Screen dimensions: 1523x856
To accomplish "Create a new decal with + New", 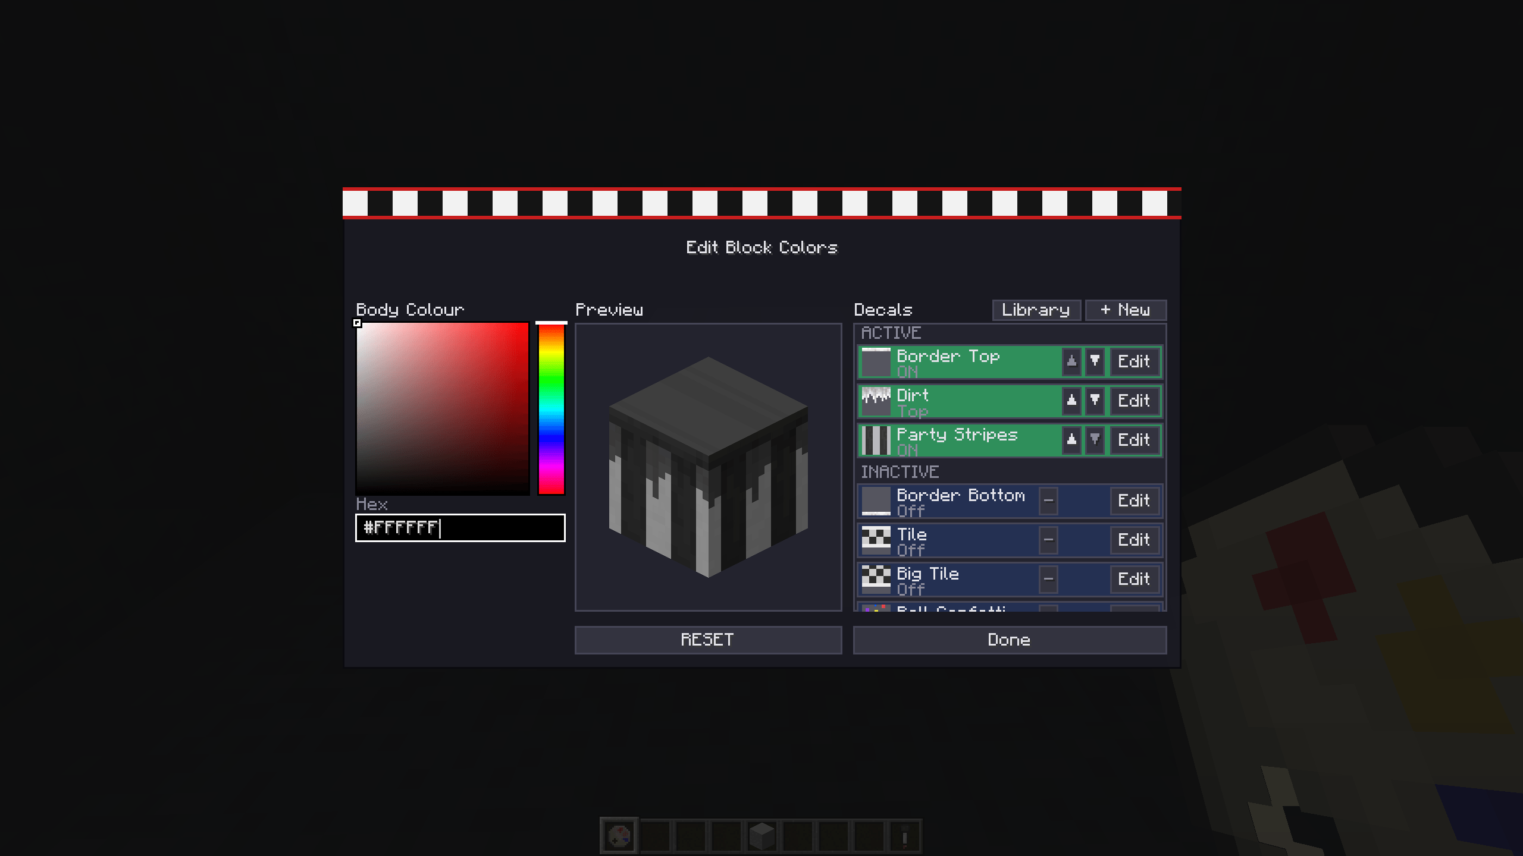I will click(x=1126, y=310).
